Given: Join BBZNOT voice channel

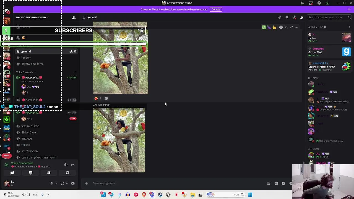Looking at the screenshot, I should click(46, 139).
